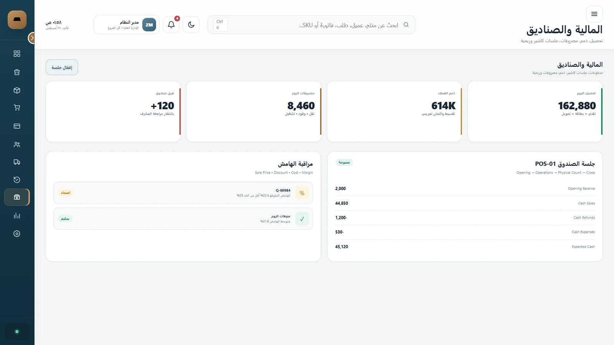Open the delivery truck icon in sidebar
Screen dimensions: 614x345
pyautogui.click(x=17, y=162)
